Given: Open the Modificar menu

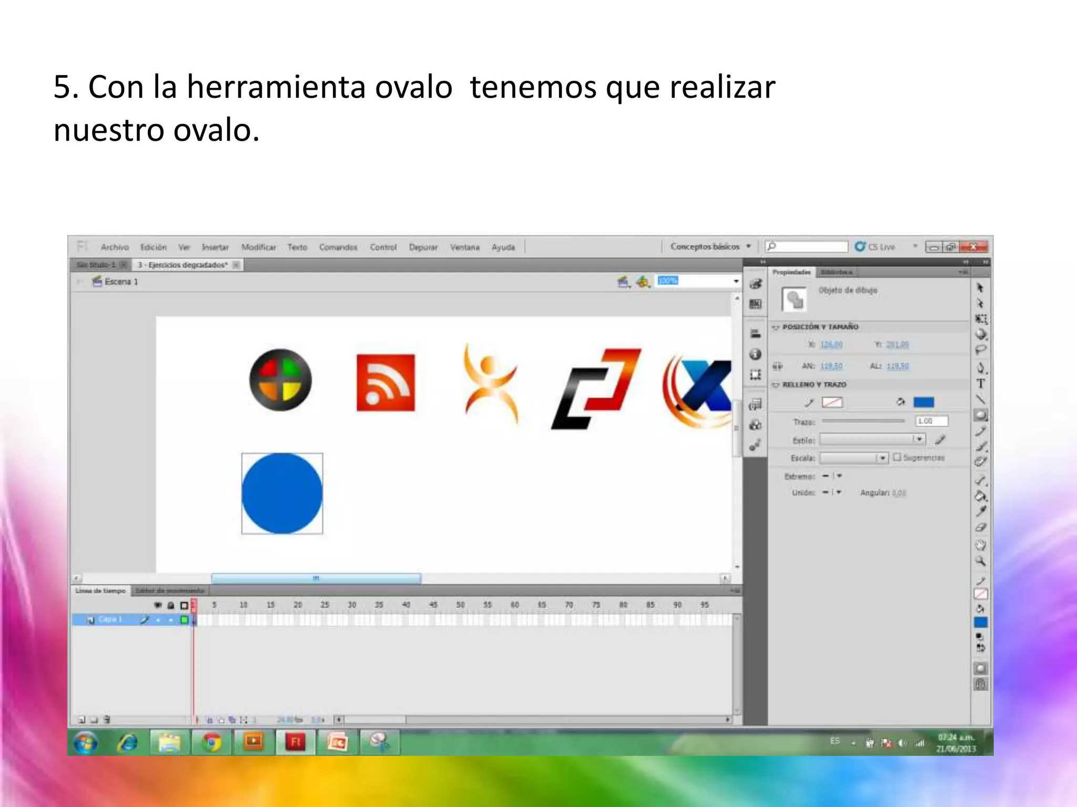Looking at the screenshot, I should click(259, 247).
